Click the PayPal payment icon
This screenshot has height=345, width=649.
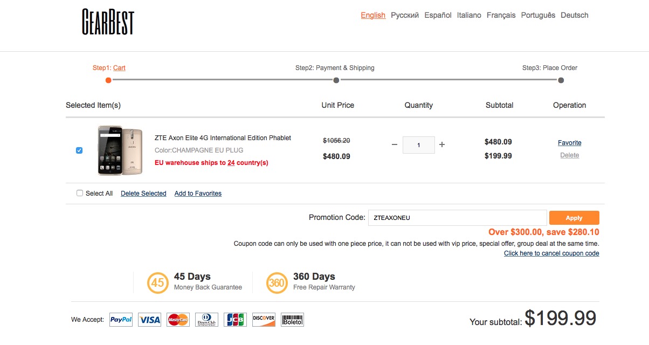[x=121, y=320]
